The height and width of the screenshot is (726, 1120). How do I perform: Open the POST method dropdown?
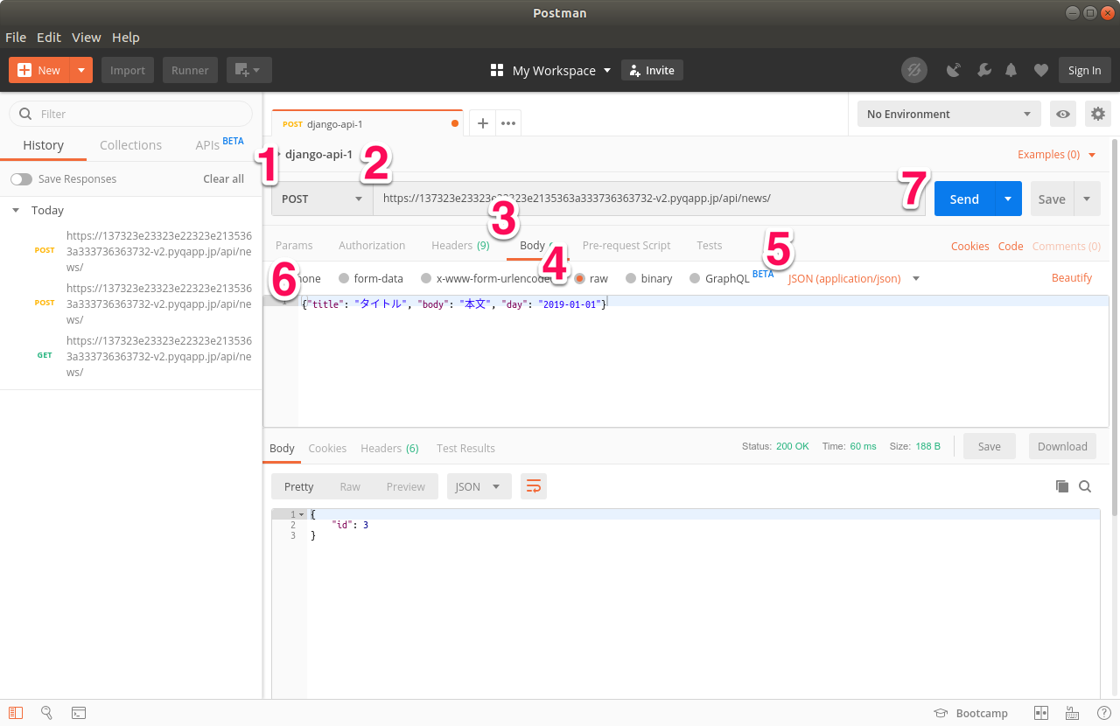pyautogui.click(x=322, y=199)
